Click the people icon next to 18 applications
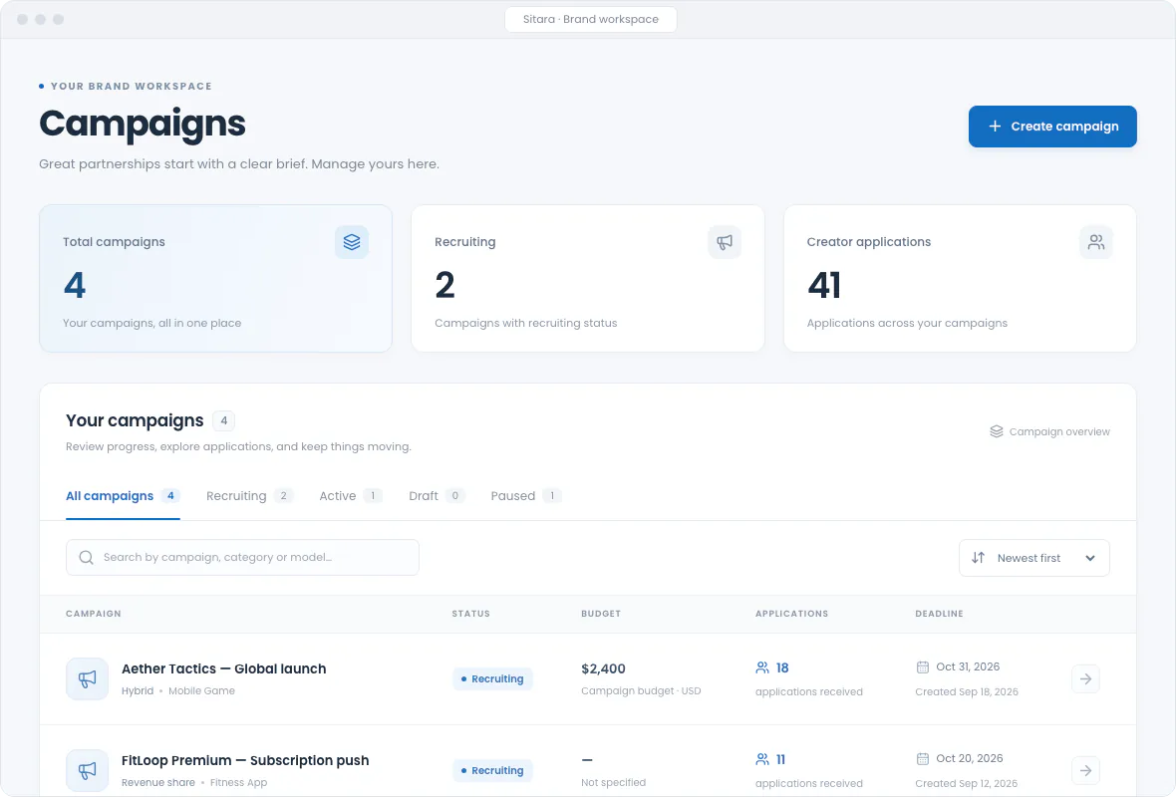This screenshot has height=797, width=1176. (x=762, y=667)
